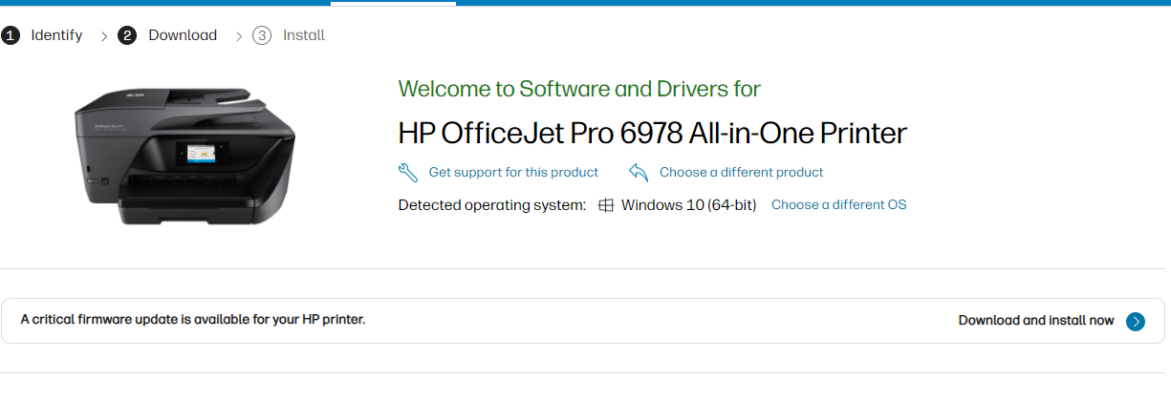Choose a different product

742,173
